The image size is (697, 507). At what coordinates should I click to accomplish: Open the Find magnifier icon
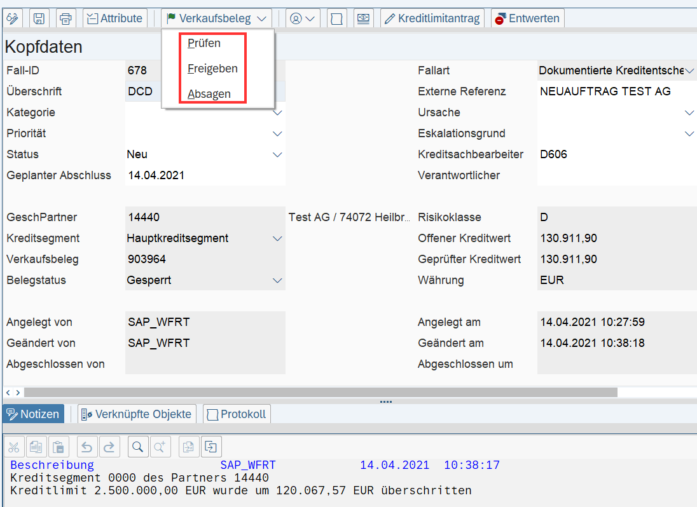[138, 446]
